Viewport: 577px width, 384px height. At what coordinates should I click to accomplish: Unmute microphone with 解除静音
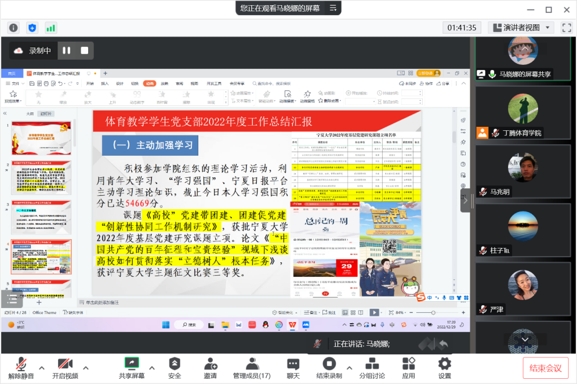tap(21, 368)
